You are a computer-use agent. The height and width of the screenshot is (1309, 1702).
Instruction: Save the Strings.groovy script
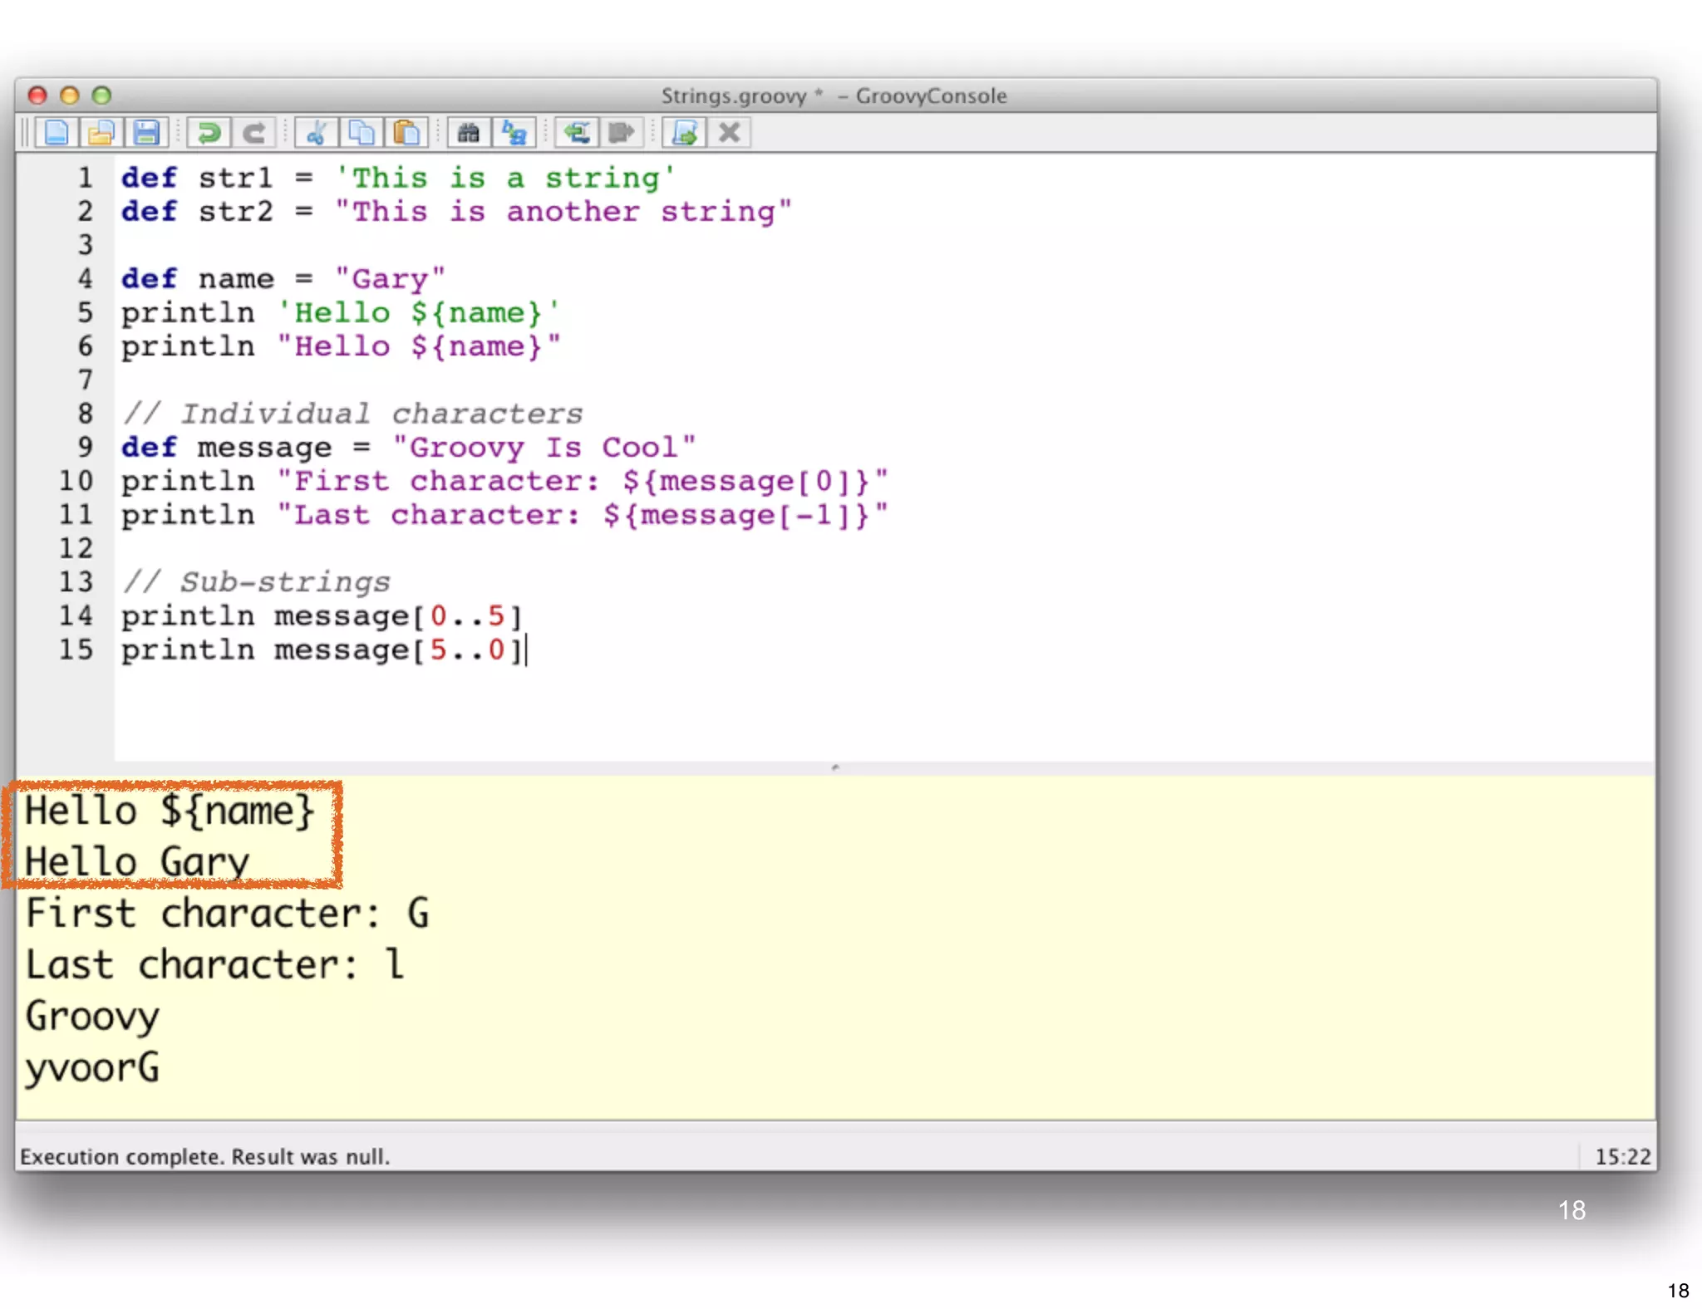click(x=147, y=133)
